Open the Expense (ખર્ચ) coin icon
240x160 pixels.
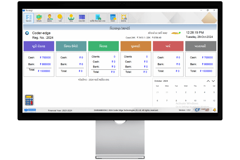pos(60,18)
